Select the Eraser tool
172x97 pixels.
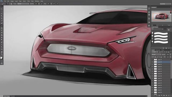coord(2,33)
